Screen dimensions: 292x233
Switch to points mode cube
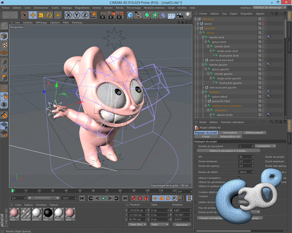pyautogui.click(x=4, y=61)
